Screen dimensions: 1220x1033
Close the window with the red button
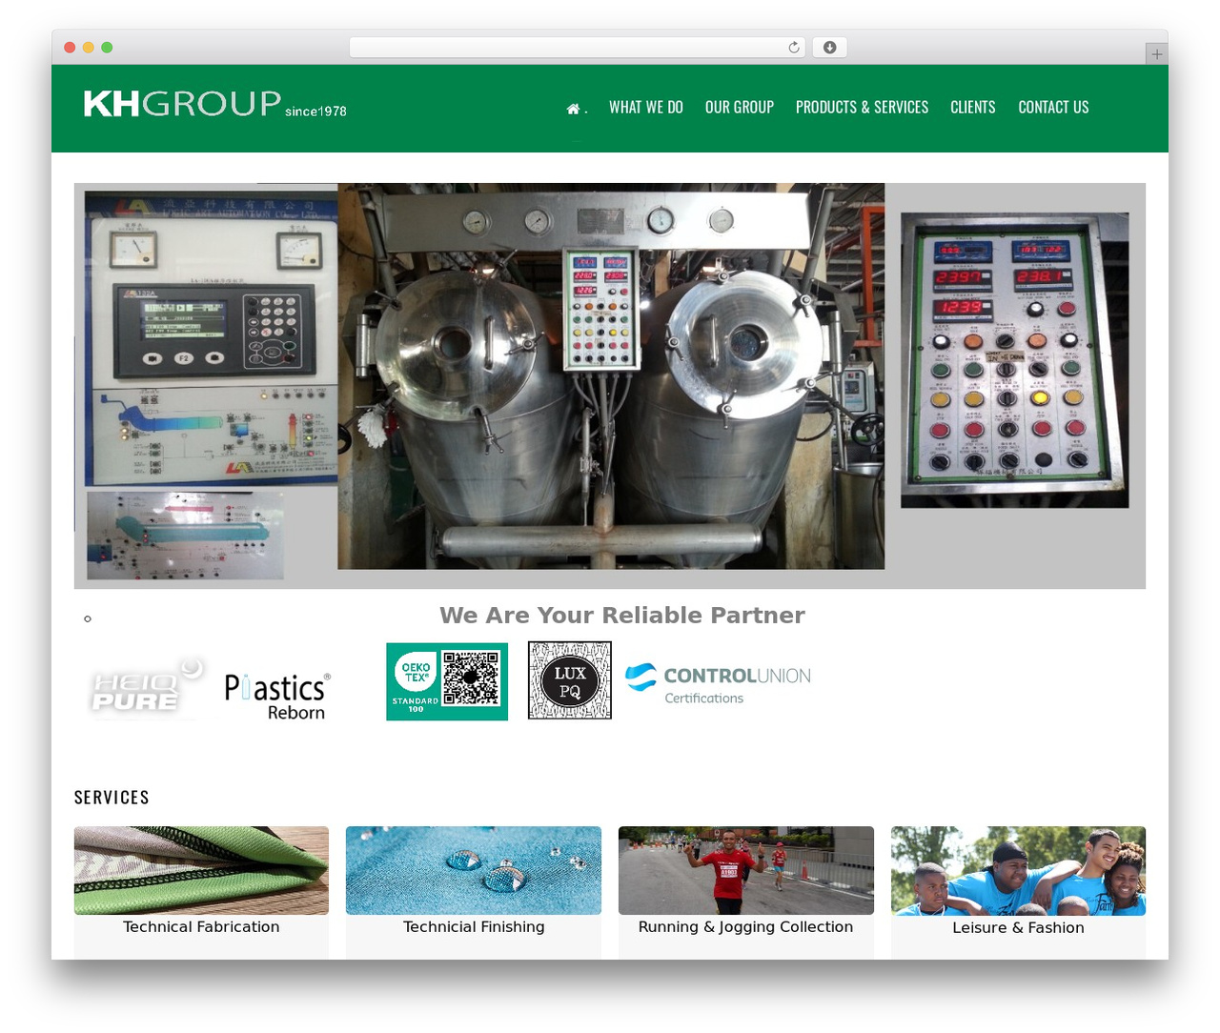(x=70, y=48)
